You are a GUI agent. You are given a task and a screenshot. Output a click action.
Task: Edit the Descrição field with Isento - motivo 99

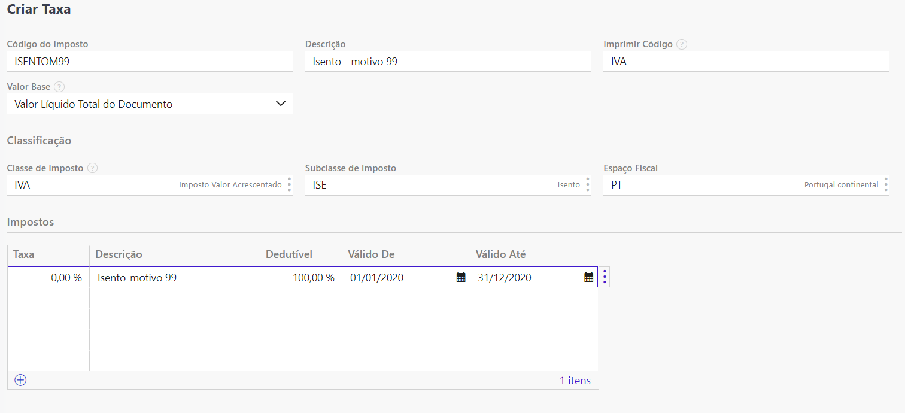[x=448, y=61]
